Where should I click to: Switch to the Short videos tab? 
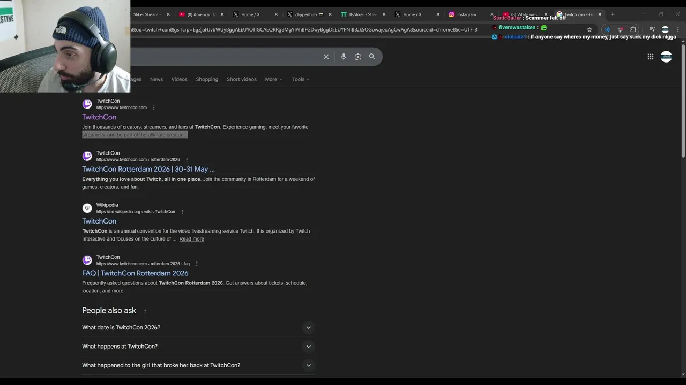(242, 79)
